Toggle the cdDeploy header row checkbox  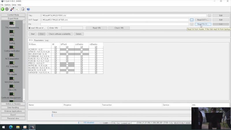(x=96, y=47)
